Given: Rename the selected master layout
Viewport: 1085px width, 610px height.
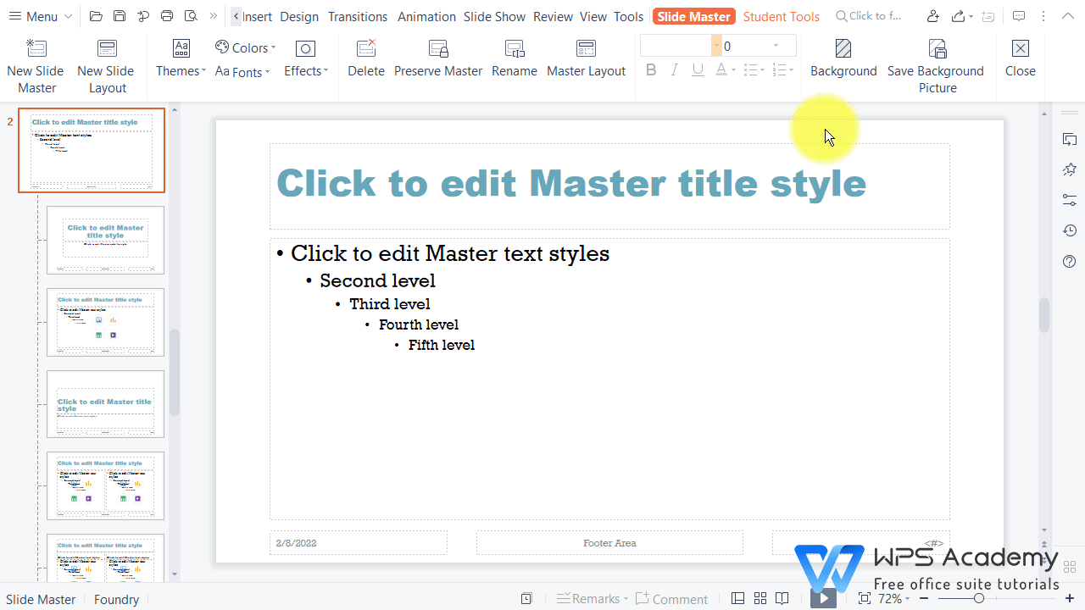Looking at the screenshot, I should coord(514,58).
